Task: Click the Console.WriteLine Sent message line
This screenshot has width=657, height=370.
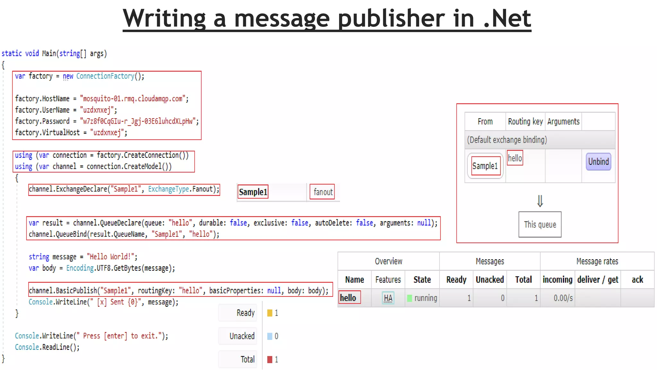Action: (104, 302)
